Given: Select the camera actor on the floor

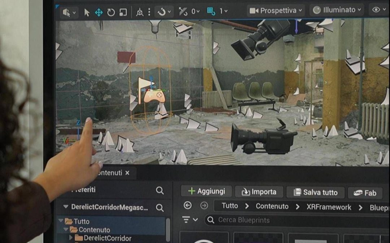Looking at the screenshot, I should click(x=263, y=138).
